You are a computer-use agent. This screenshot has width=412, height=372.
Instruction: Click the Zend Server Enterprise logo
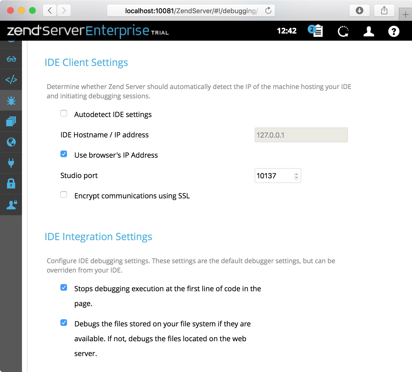[x=88, y=31]
